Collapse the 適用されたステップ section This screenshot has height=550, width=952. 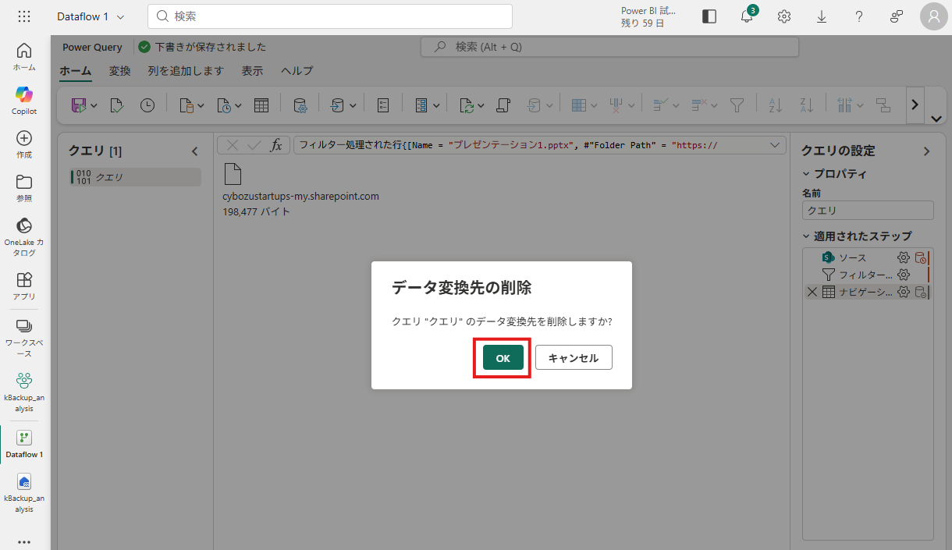tap(807, 236)
